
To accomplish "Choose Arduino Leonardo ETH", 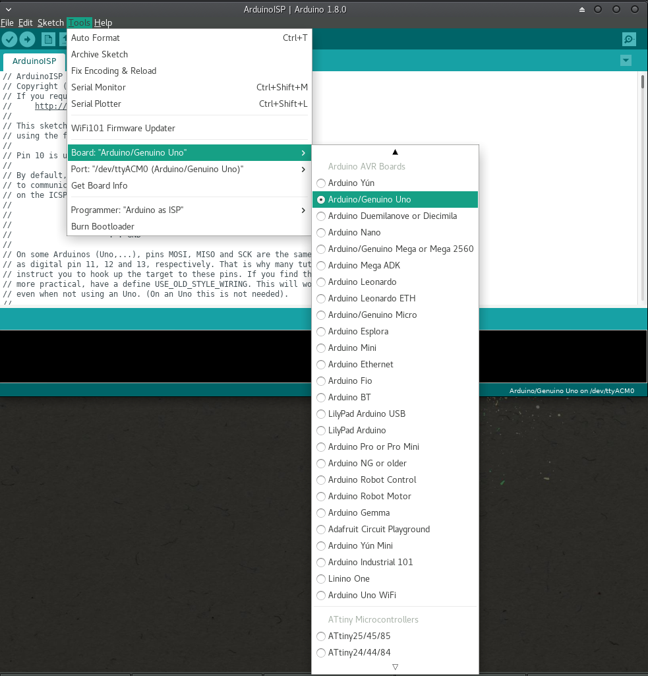I will coord(395,298).
